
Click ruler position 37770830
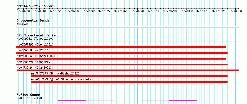[235, 11]
